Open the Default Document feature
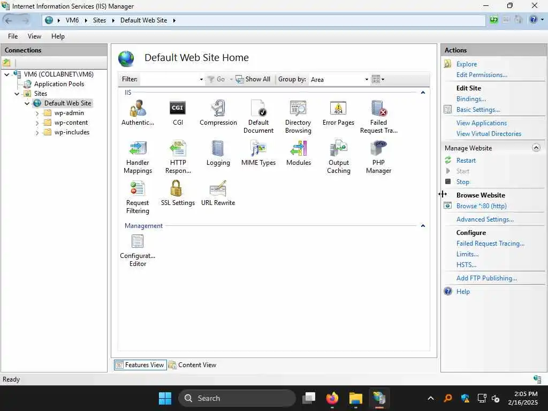The image size is (548, 411). 258,116
